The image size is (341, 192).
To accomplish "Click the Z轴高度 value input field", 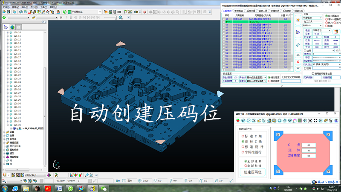I will [x=309, y=156].
